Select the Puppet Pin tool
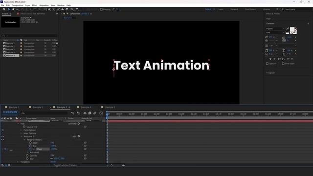The image size is (313, 176). (x=77, y=9)
